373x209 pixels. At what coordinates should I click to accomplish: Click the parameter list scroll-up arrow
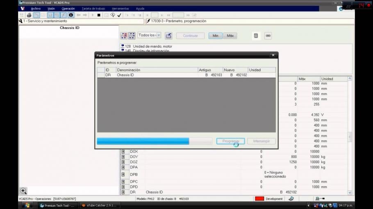point(350,79)
